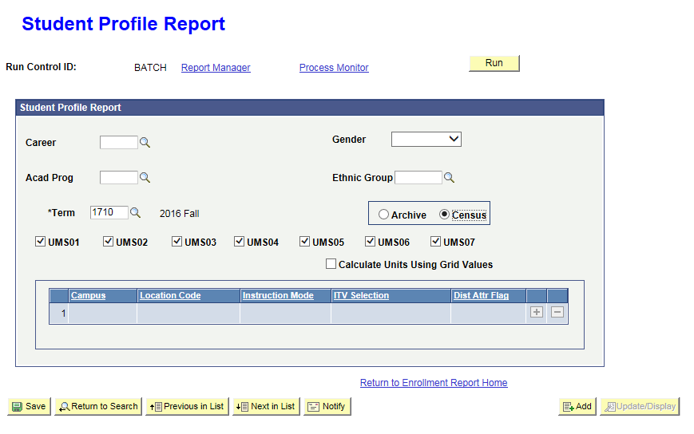Focus the Term field containing 1710

tap(109, 212)
